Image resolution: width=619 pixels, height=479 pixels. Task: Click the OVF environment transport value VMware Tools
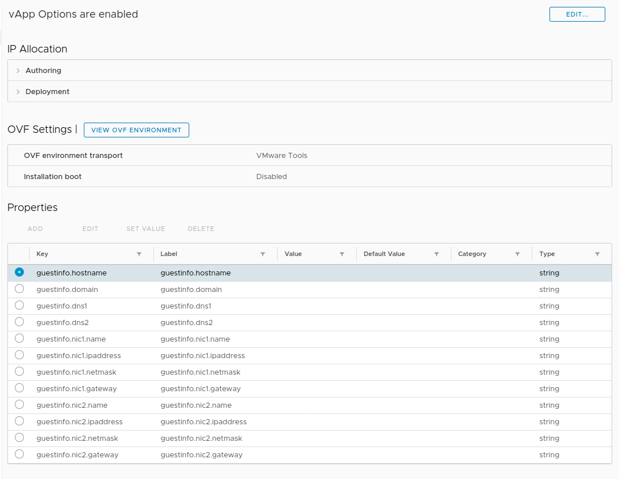(283, 155)
